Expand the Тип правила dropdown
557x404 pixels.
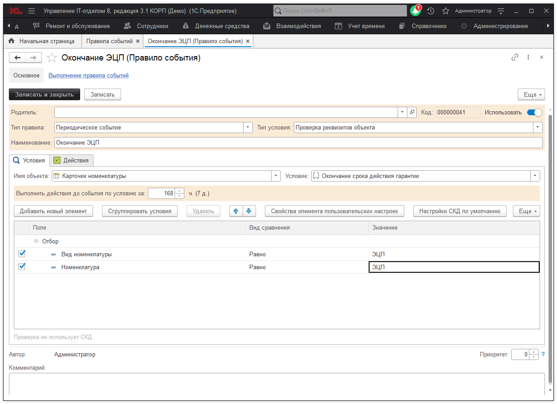point(248,128)
